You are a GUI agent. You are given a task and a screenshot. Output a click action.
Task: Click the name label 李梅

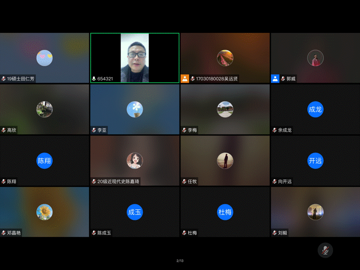tap(192, 130)
